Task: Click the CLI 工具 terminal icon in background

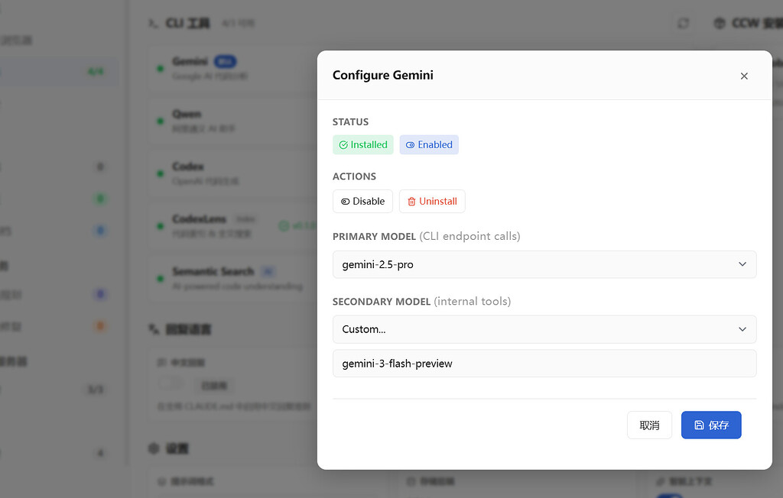Action: (x=153, y=24)
